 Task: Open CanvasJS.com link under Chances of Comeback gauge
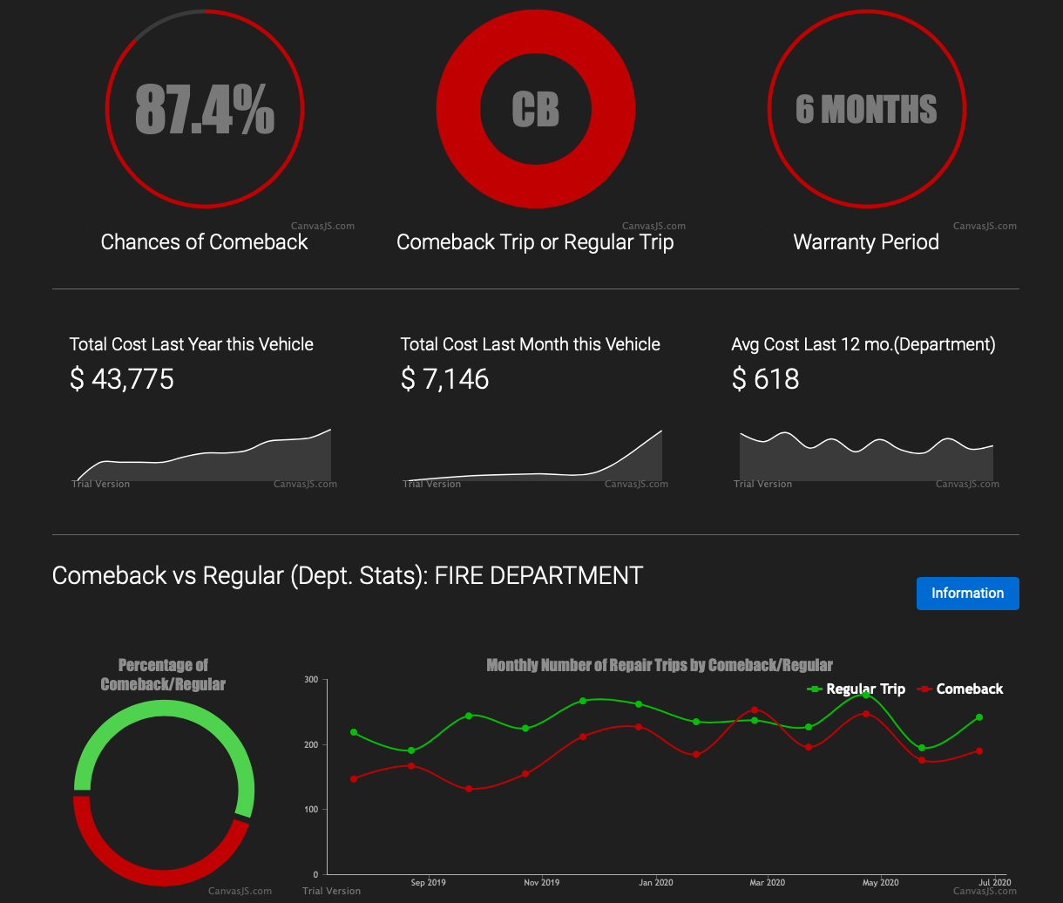coord(322,226)
